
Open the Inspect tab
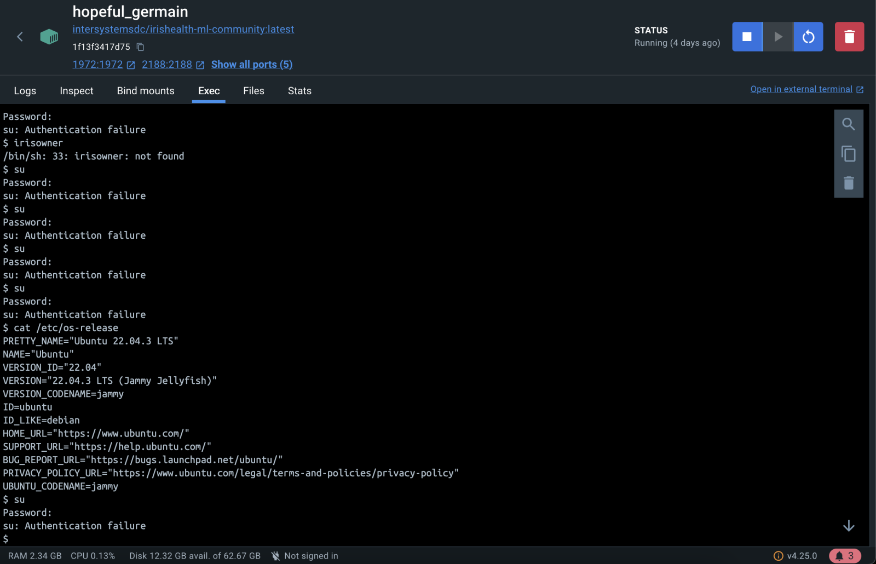tap(77, 91)
